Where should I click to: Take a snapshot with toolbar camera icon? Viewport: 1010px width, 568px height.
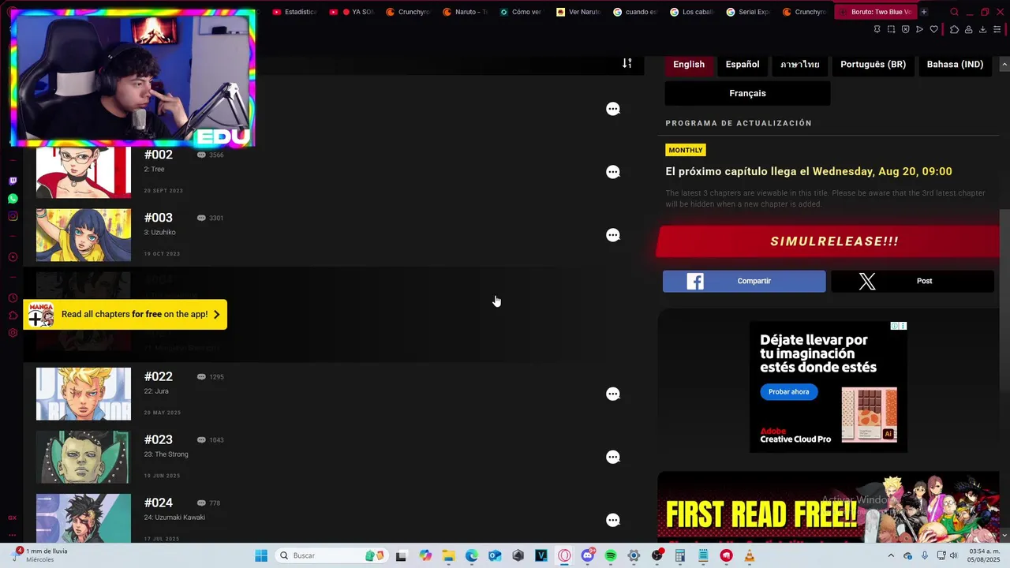(x=891, y=29)
